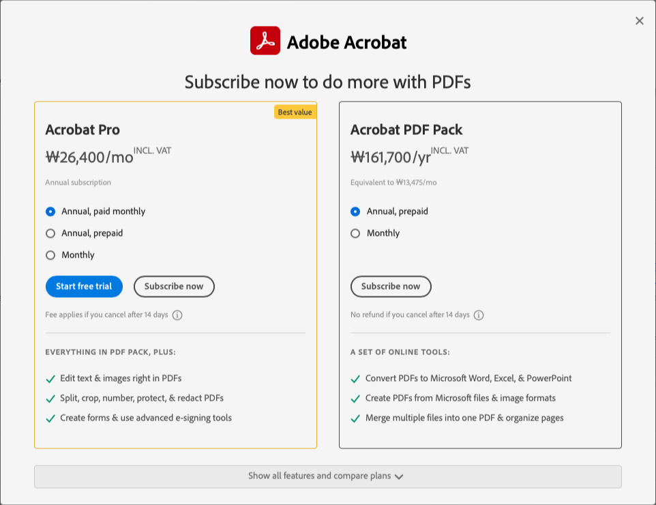Click 'Subscribe now to do more with PDFs' heading
The height and width of the screenshot is (505, 656).
328,82
